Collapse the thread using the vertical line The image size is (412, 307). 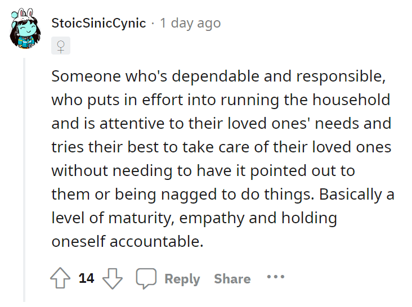(24, 180)
